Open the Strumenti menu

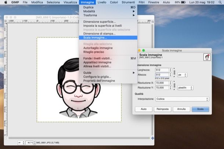[x=128, y=2]
